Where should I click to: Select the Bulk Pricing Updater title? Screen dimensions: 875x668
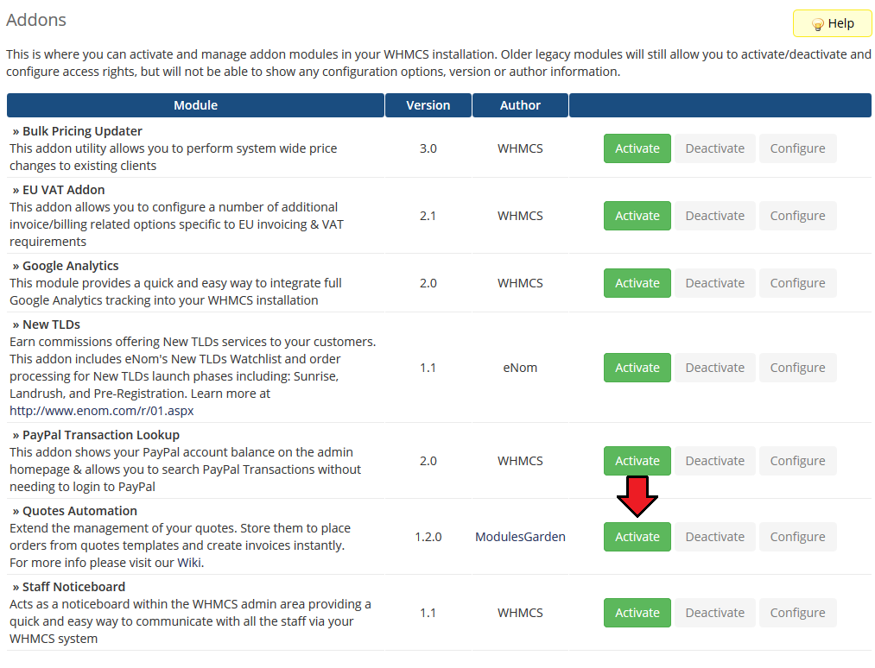pos(82,131)
